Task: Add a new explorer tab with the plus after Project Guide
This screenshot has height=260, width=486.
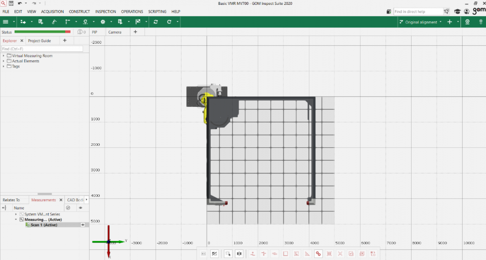Action: (65, 40)
